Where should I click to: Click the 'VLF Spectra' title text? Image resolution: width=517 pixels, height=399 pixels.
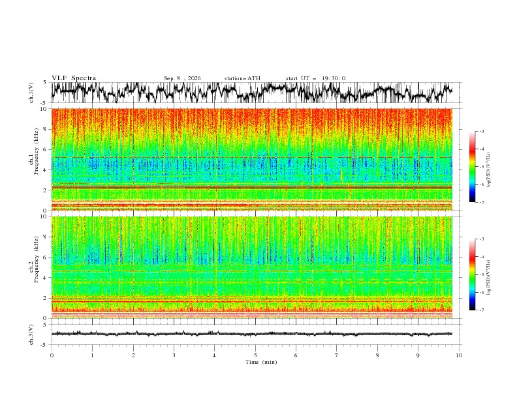coord(74,78)
